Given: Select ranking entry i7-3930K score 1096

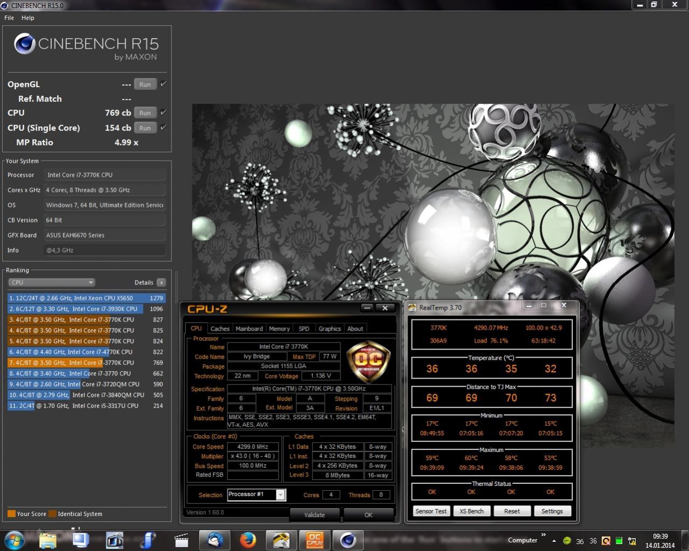Looking at the screenshot, I should coord(86,309).
